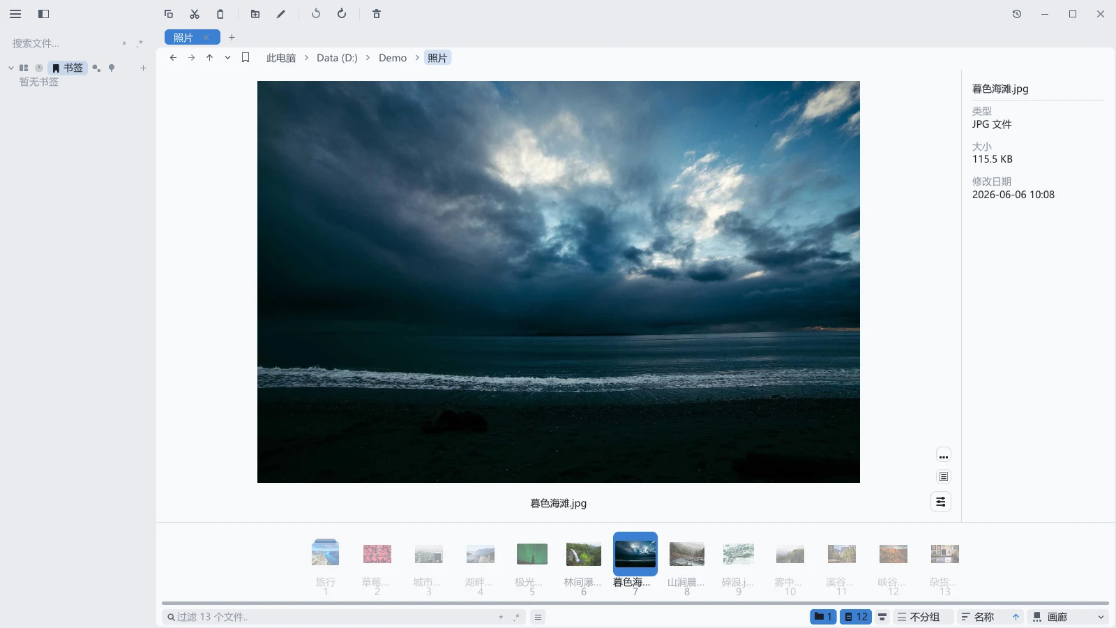The height and width of the screenshot is (628, 1116).
Task: Click the Paste clipboard icon
Action: tap(220, 14)
